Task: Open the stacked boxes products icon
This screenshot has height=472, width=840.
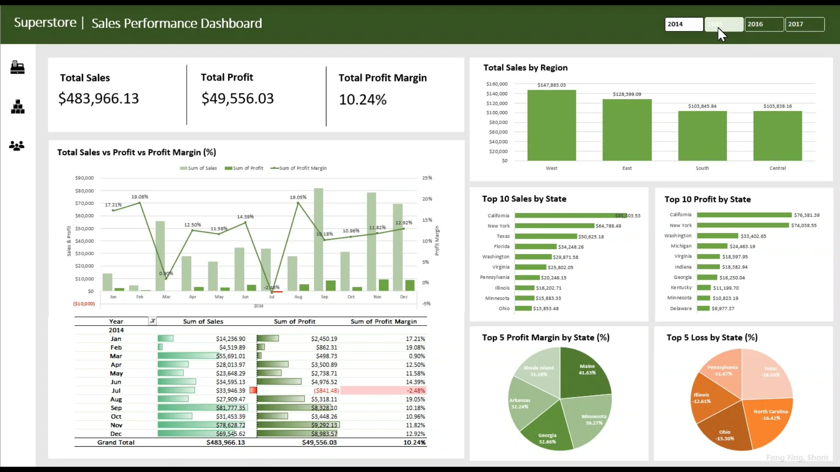Action: pos(17,107)
